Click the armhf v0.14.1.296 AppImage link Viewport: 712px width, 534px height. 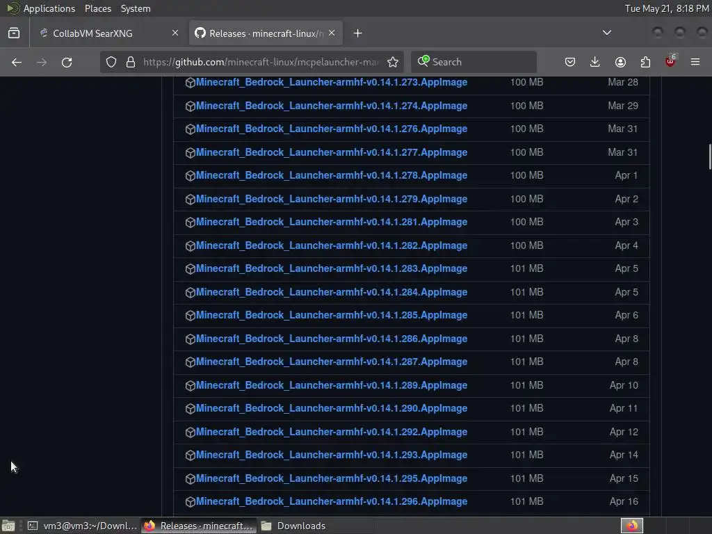(x=332, y=502)
